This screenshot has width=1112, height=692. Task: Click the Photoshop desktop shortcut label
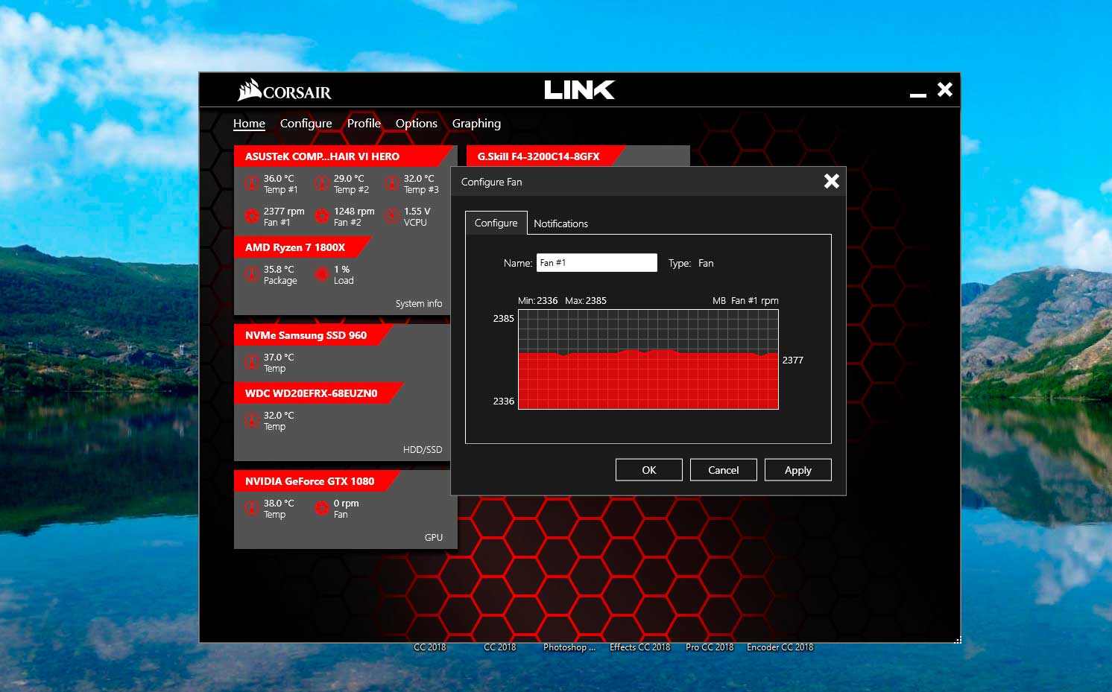pyautogui.click(x=569, y=647)
